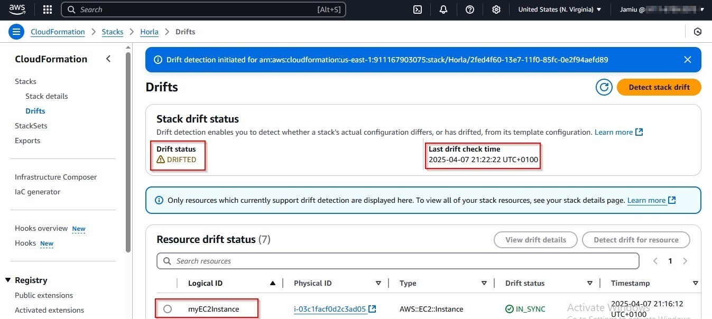Toggle the hamburger navigation menu

tap(16, 32)
